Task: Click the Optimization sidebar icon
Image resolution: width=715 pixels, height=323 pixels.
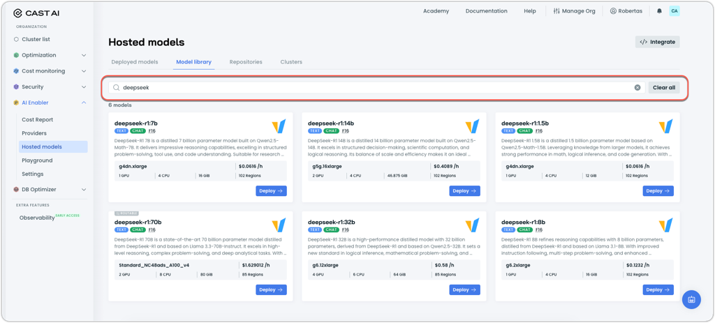Action: [x=17, y=55]
